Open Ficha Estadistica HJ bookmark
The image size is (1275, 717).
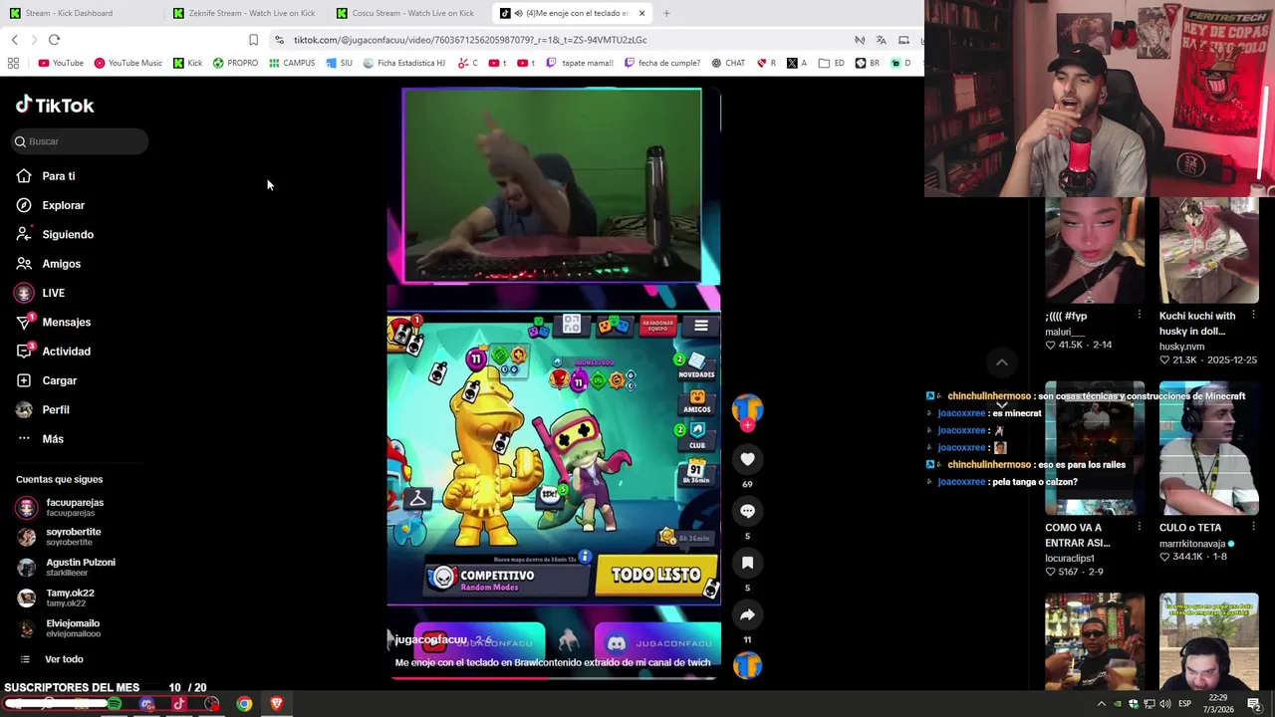click(x=403, y=63)
